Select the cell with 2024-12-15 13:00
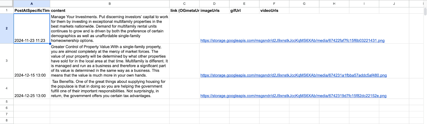This screenshot has width=427, height=124. click(32, 61)
